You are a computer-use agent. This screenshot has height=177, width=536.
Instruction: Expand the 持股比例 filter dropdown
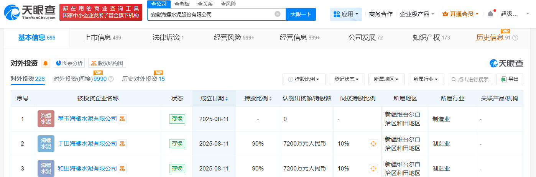point(304,79)
